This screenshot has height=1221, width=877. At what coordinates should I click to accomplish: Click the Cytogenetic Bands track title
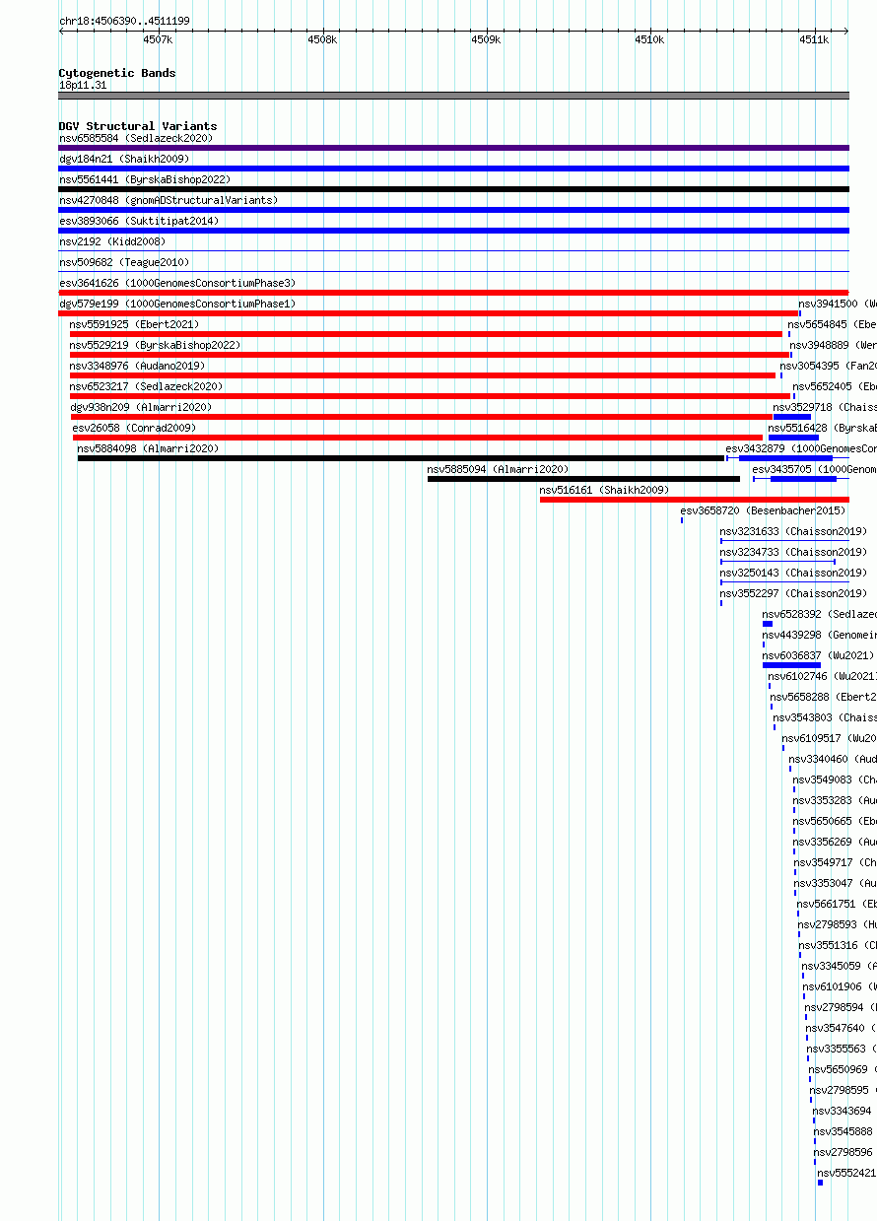coord(117,73)
